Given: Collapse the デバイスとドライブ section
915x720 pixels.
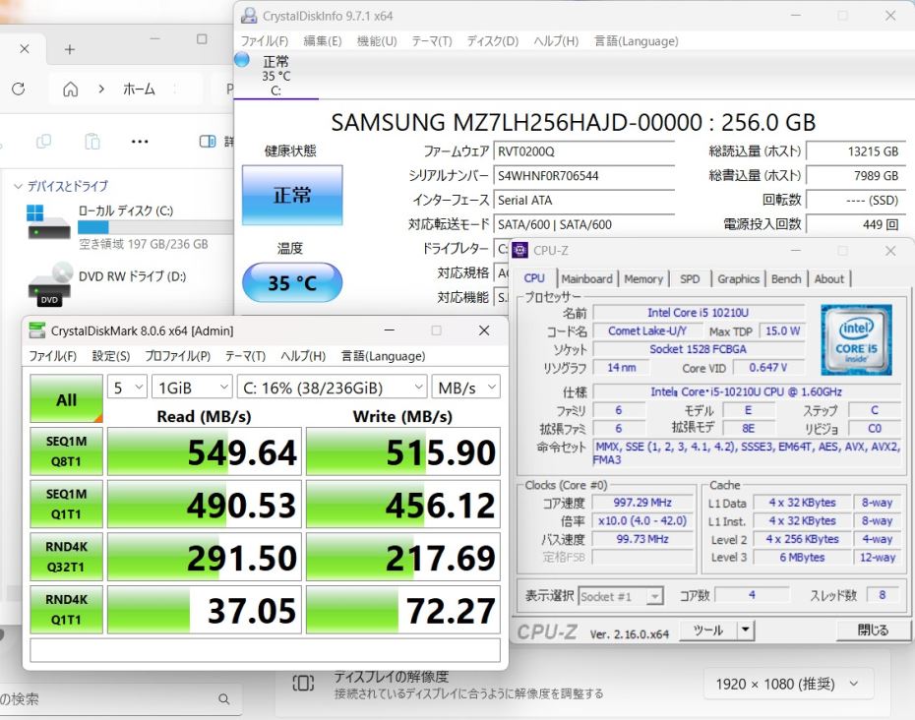Looking at the screenshot, I should tap(18, 186).
